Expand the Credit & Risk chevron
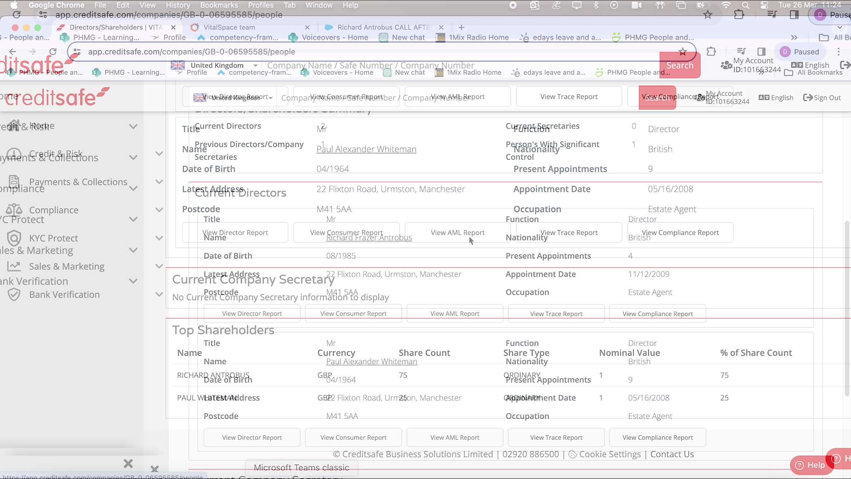Screen dimensions: 851x479 coord(159,154)
